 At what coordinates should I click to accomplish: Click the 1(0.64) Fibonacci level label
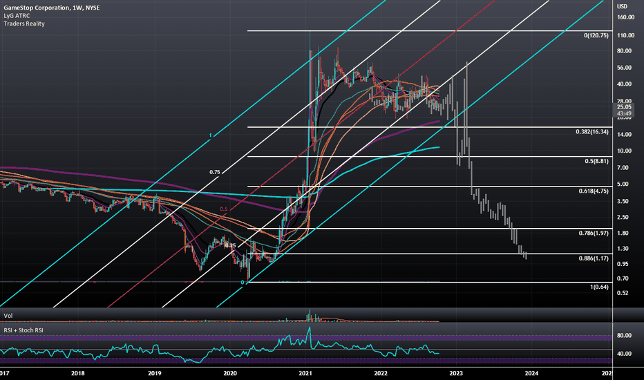tap(599, 287)
